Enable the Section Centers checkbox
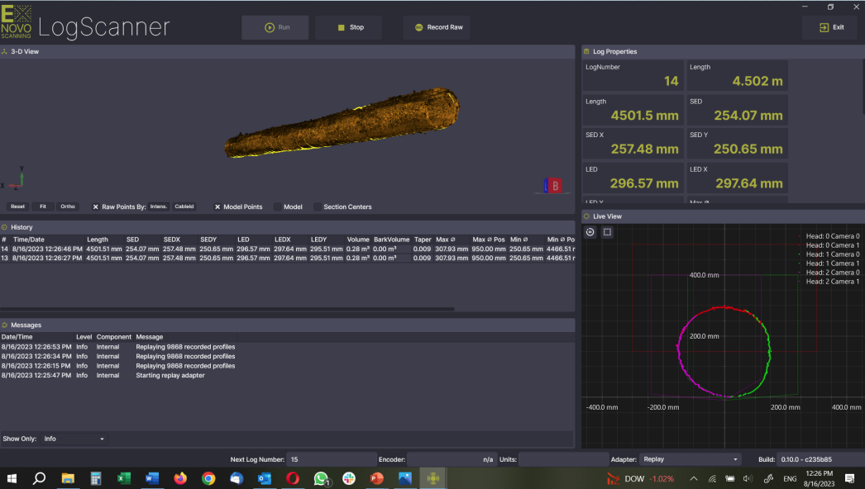Viewport: 865px width, 489px height. (x=318, y=207)
